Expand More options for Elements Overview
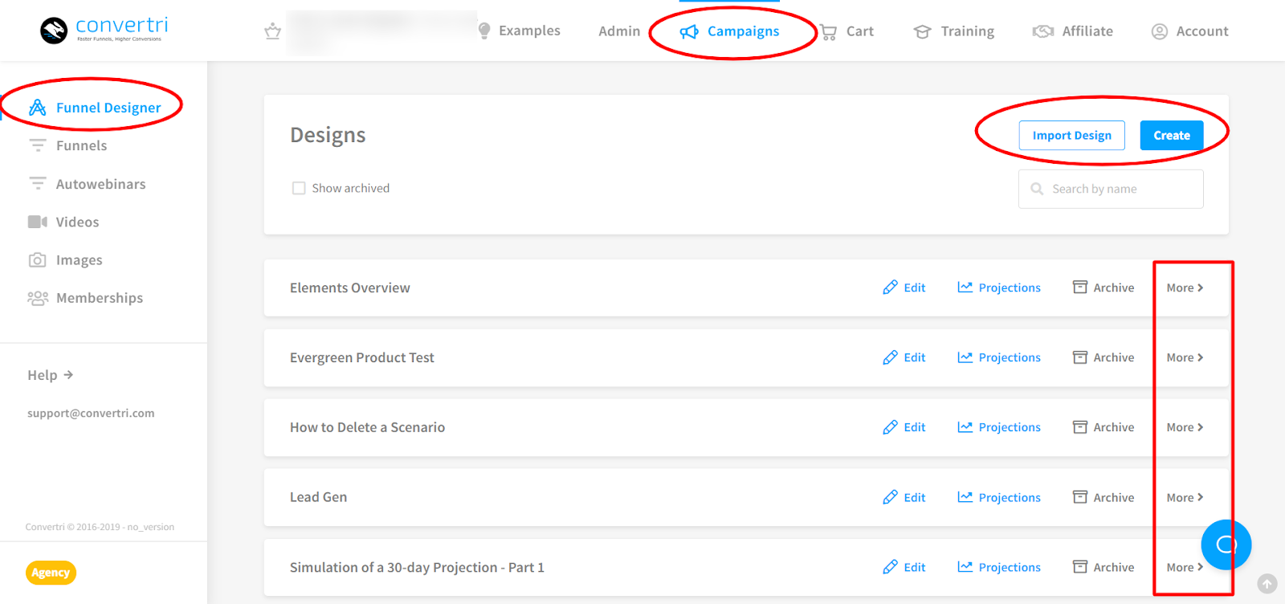This screenshot has width=1285, height=604. pos(1185,288)
